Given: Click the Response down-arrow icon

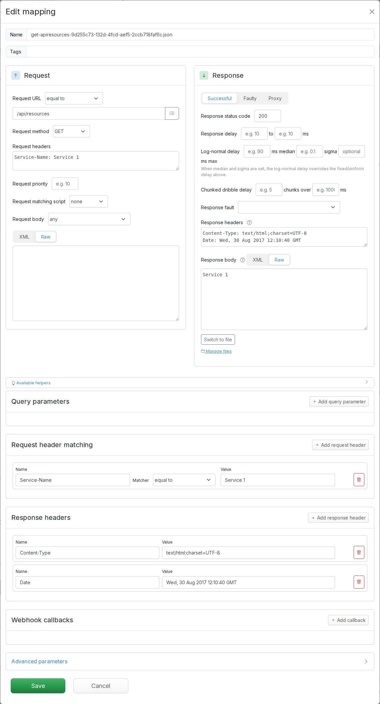Looking at the screenshot, I should pos(204,75).
